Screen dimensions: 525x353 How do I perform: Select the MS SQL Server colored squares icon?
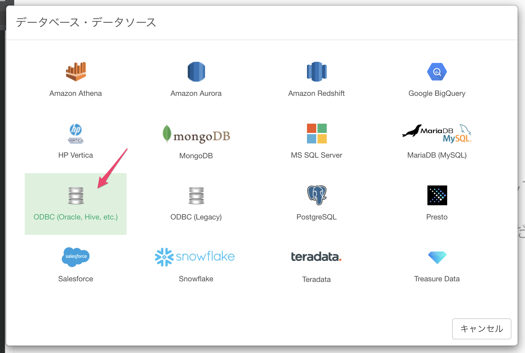point(317,134)
